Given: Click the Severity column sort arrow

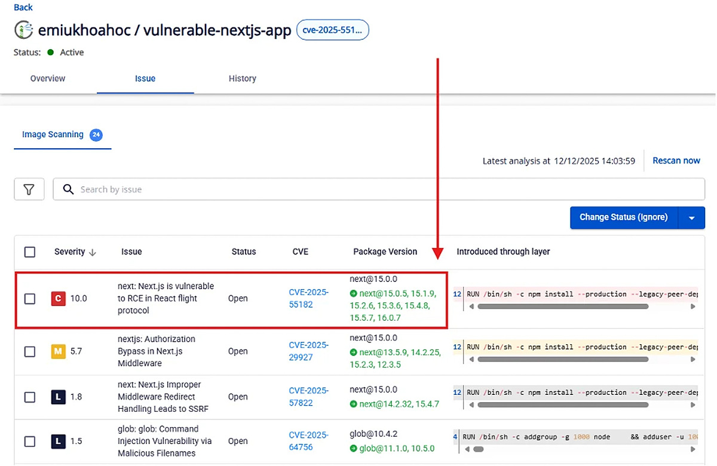Looking at the screenshot, I should click(x=93, y=252).
